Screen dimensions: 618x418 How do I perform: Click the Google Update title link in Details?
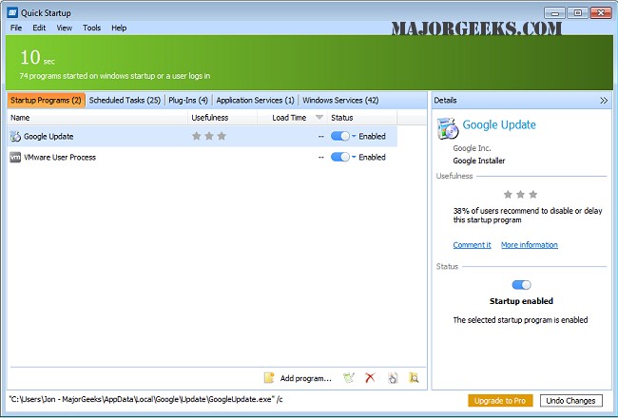point(499,124)
